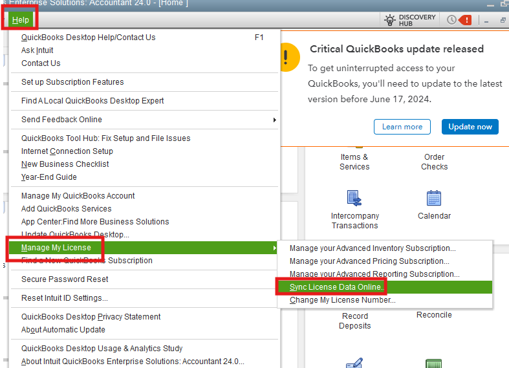This screenshot has height=368, width=509.
Task: Select Update QuickBooks Desktop entry
Action: coord(145,235)
